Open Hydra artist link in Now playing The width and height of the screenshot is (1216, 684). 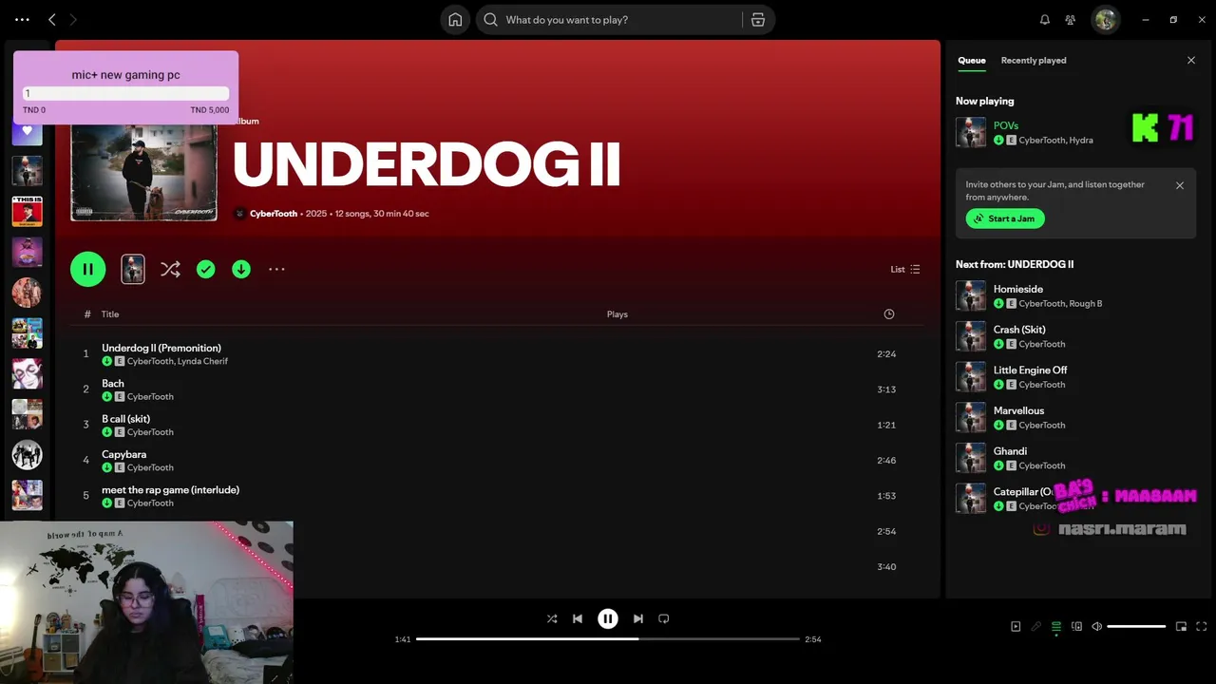(x=1081, y=141)
